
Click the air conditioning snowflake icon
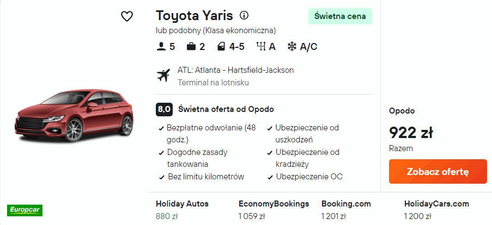292,47
